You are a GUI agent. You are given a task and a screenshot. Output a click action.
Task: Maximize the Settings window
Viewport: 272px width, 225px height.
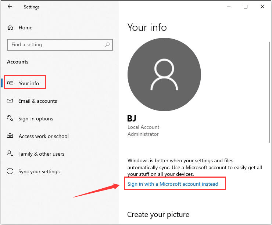point(246,7)
